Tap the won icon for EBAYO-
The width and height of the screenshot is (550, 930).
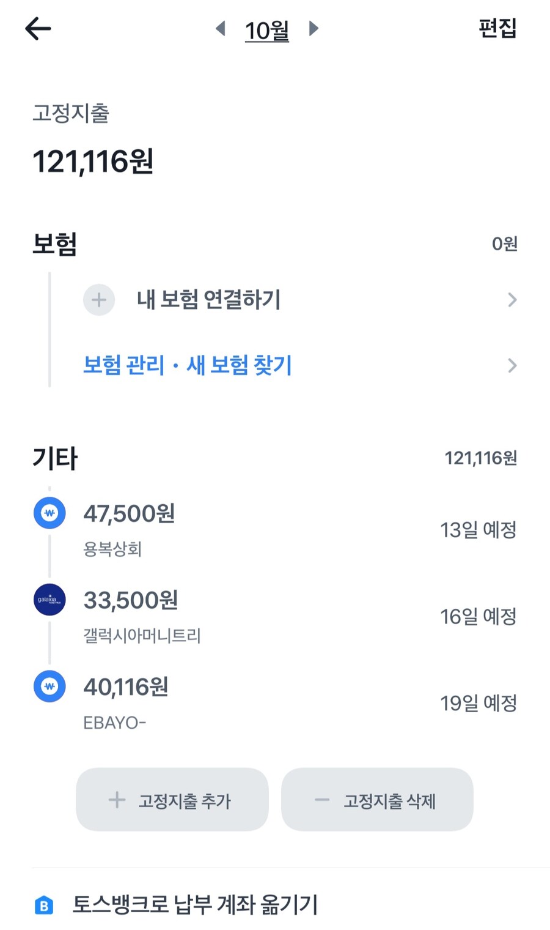50,686
